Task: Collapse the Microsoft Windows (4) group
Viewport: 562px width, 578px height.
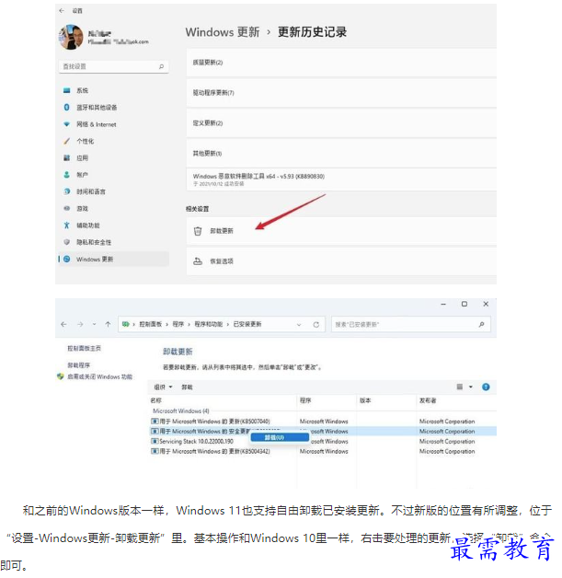Action: tap(181, 411)
